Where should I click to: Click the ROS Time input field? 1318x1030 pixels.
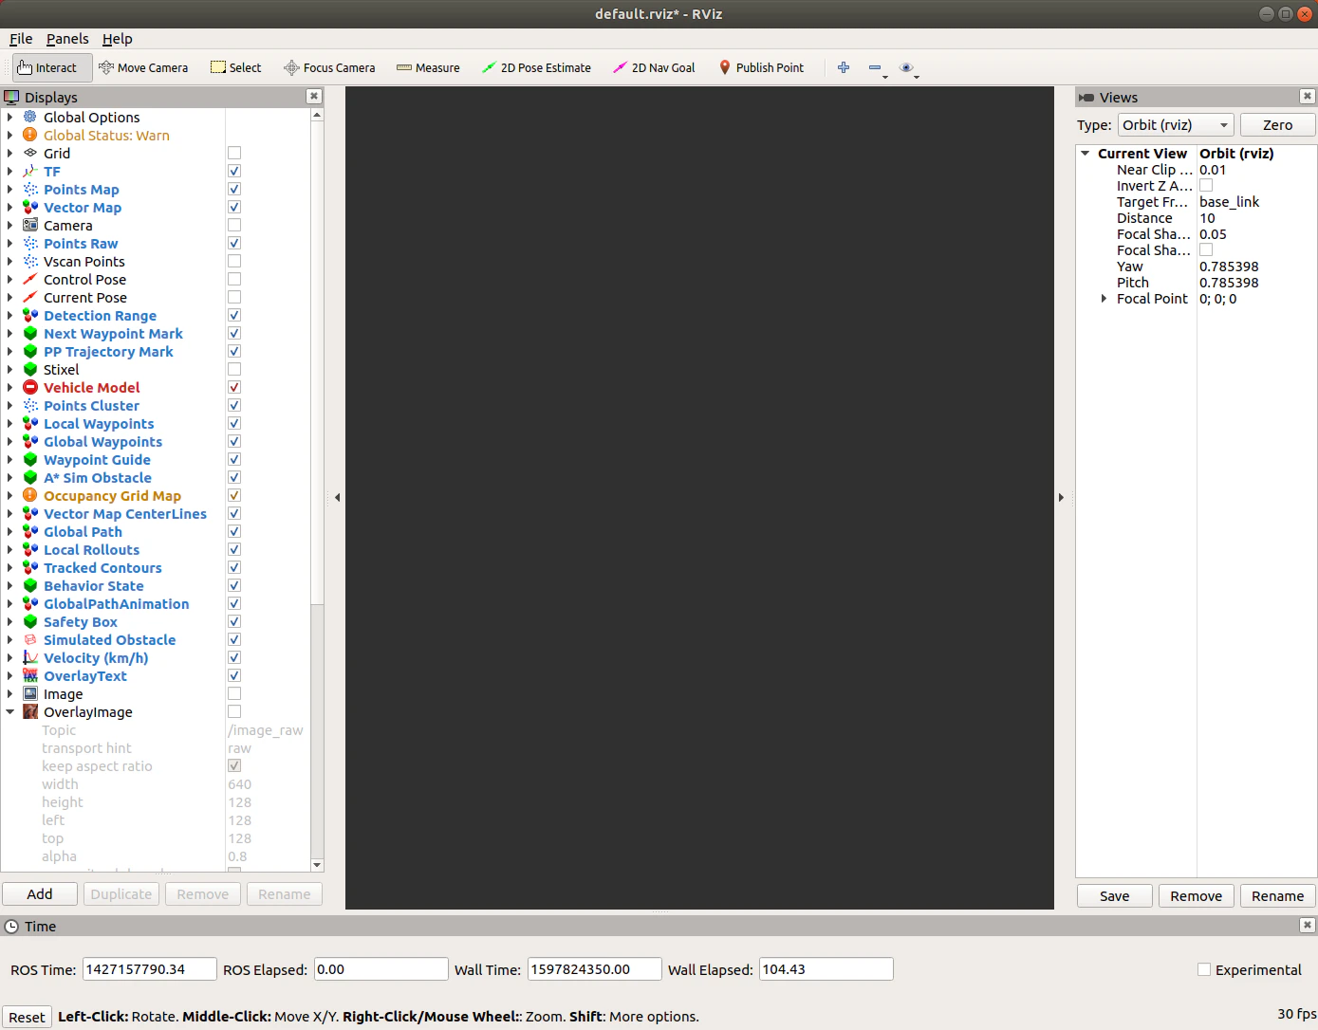[x=150, y=969]
